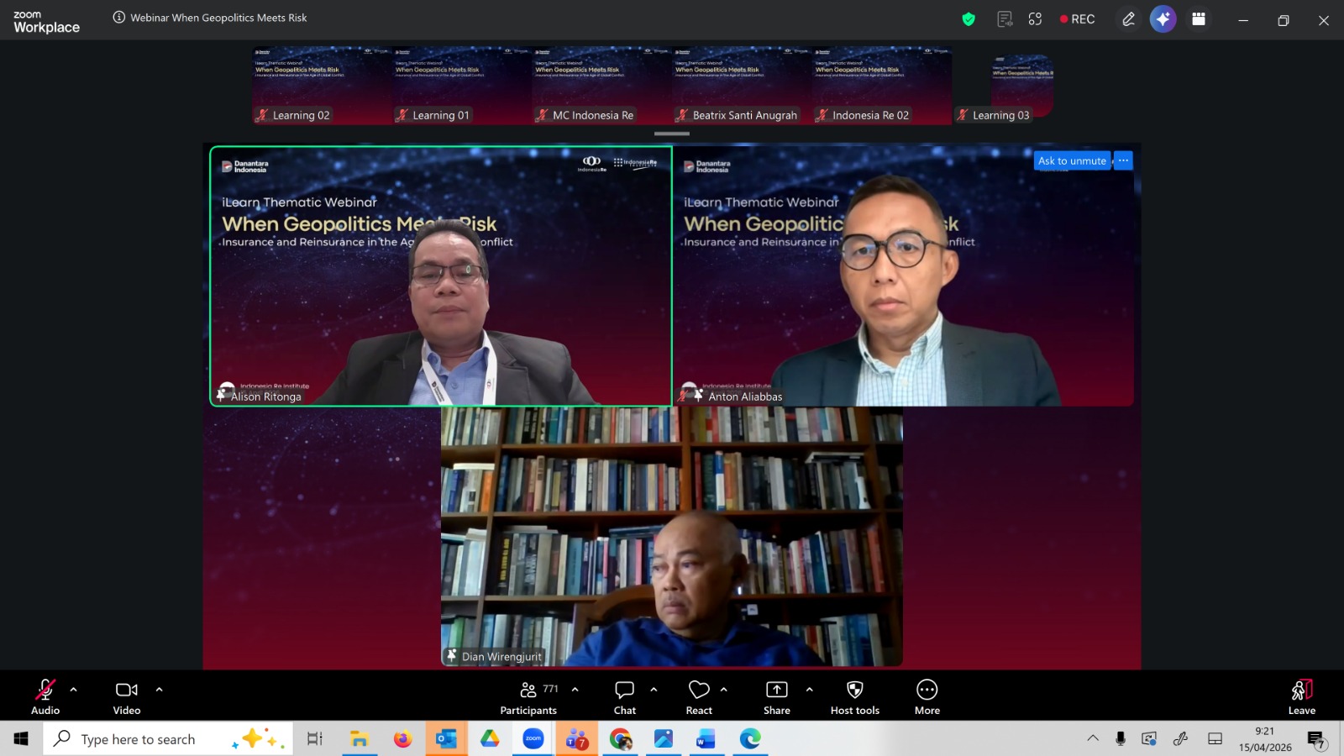Screen dimensions: 1344x756
Task: Open the view layout grid icon
Action: pyautogui.click(x=1199, y=19)
